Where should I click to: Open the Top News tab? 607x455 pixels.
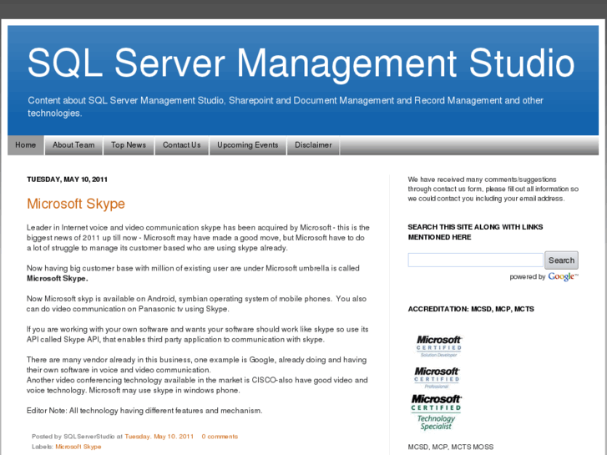129,145
